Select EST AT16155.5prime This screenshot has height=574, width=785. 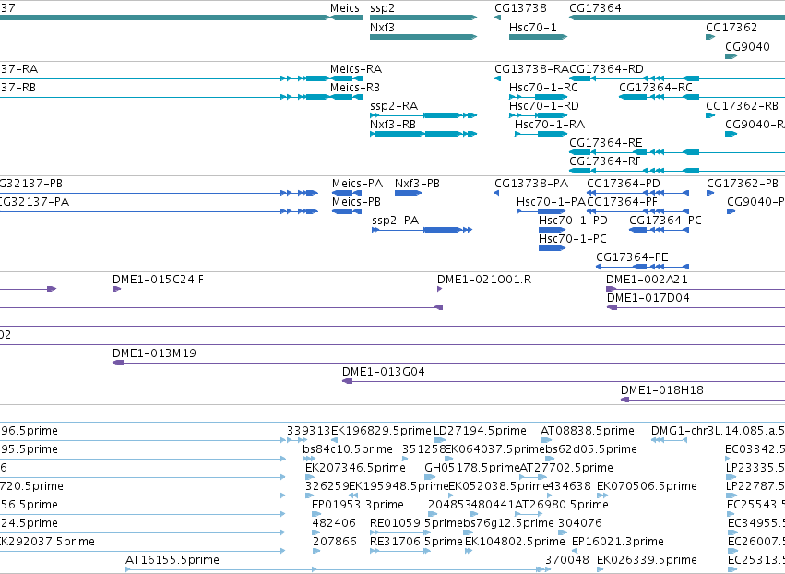(x=172, y=560)
